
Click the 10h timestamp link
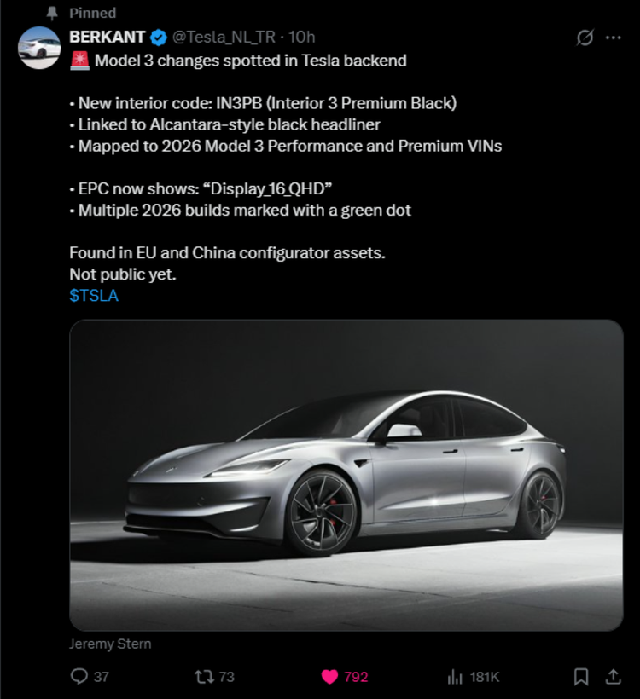[x=302, y=38]
